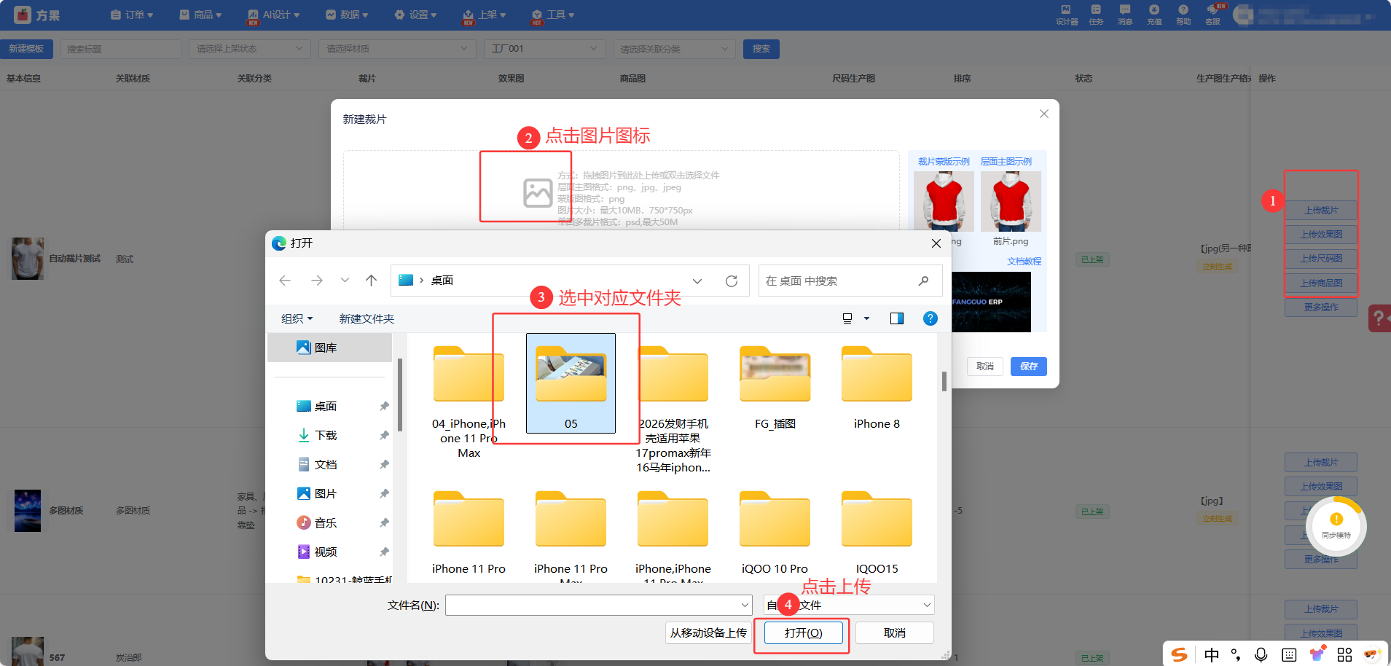Viewport: 1391px width, 666px height.
Task: Open the AI设计 menu
Action: click(273, 15)
